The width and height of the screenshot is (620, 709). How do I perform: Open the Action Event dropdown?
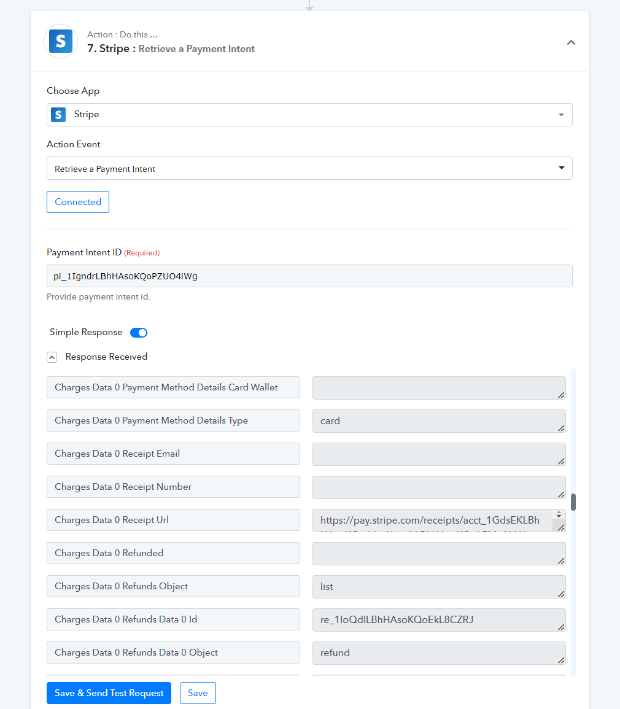tap(561, 168)
